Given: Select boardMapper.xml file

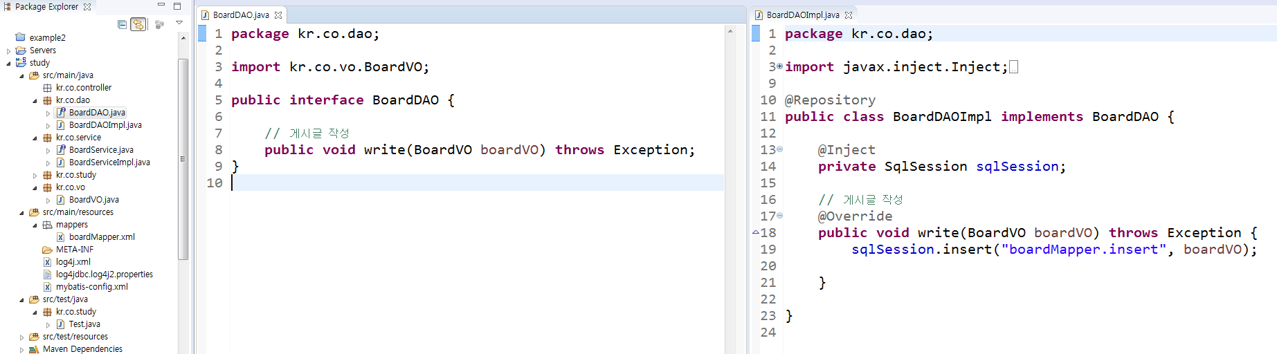Looking at the screenshot, I should point(102,237).
